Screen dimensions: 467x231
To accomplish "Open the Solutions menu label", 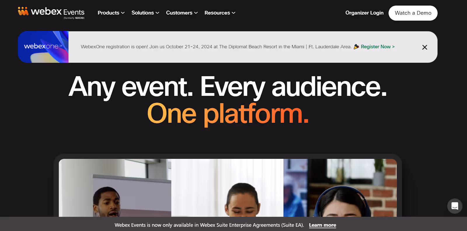I will [x=142, y=13].
